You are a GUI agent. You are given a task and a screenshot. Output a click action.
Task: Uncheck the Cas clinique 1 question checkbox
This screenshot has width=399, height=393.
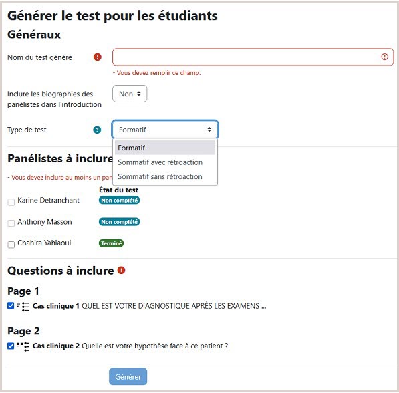click(x=11, y=305)
